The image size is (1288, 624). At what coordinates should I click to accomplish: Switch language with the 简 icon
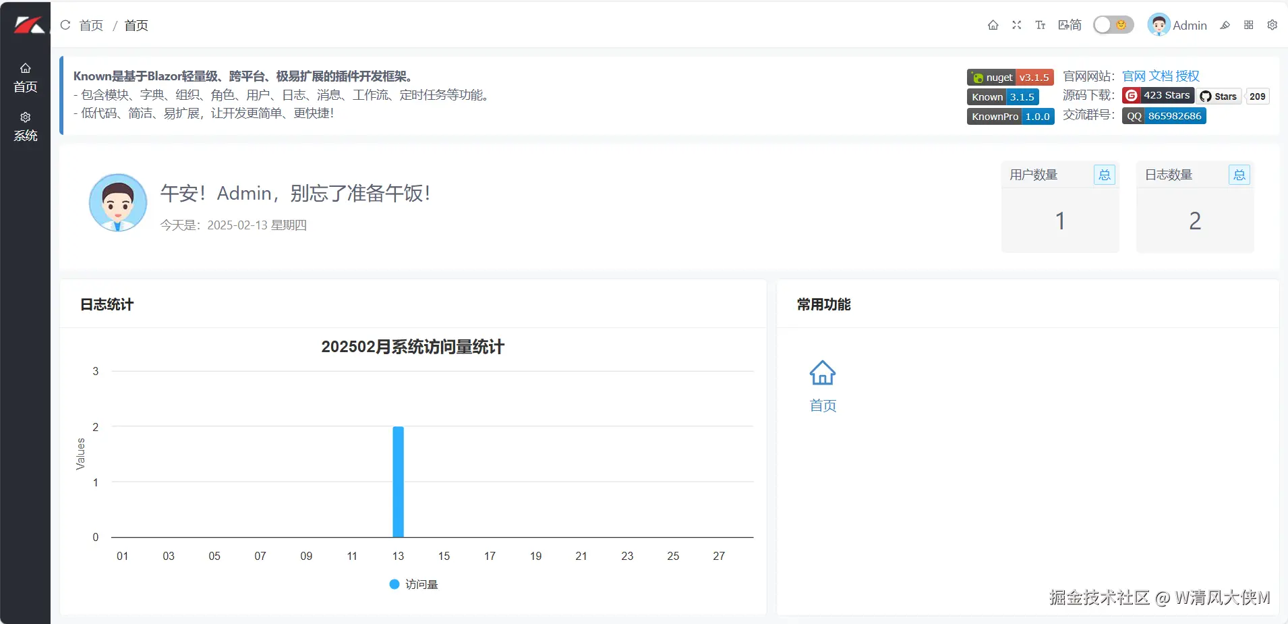pos(1071,25)
